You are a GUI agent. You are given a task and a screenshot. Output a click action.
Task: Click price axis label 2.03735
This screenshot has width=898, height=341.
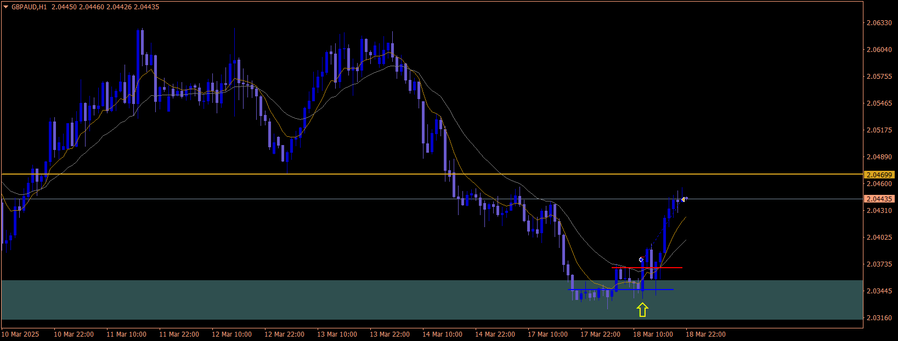pos(879,264)
